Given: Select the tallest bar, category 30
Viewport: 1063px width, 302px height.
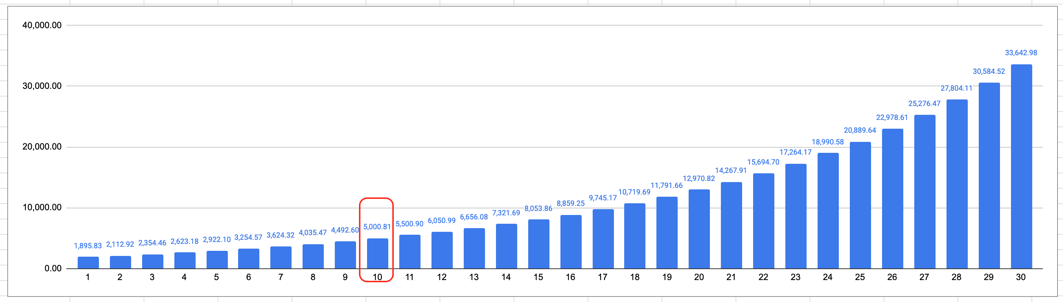Looking at the screenshot, I should point(1021,166).
